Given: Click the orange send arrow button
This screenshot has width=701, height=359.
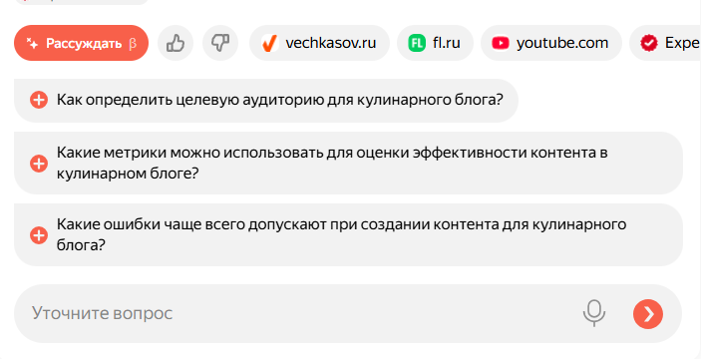Looking at the screenshot, I should (648, 314).
